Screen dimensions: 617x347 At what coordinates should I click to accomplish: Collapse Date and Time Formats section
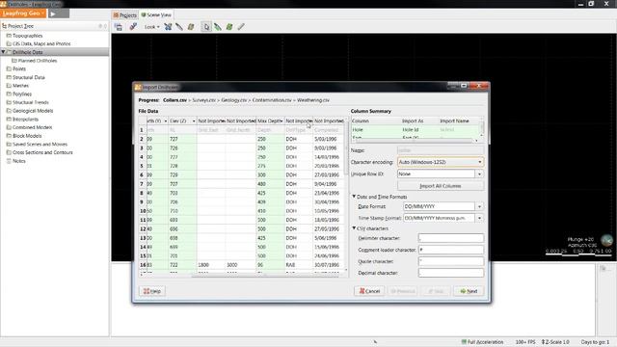point(354,197)
